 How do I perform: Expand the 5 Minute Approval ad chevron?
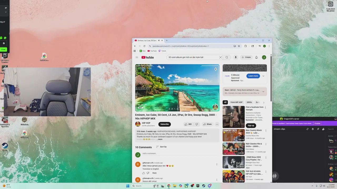coord(263,76)
